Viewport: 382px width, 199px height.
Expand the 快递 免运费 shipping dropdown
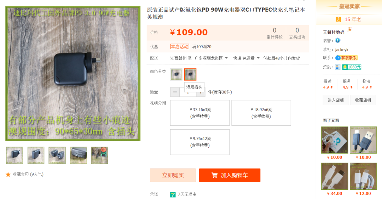246,58
